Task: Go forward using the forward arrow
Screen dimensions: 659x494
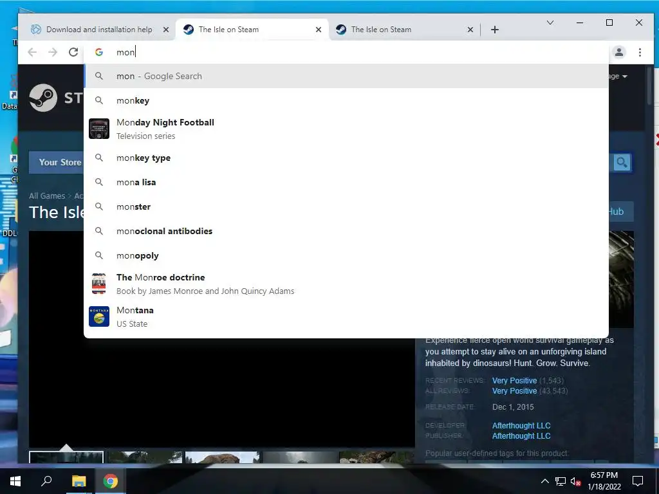Action: pyautogui.click(x=53, y=52)
